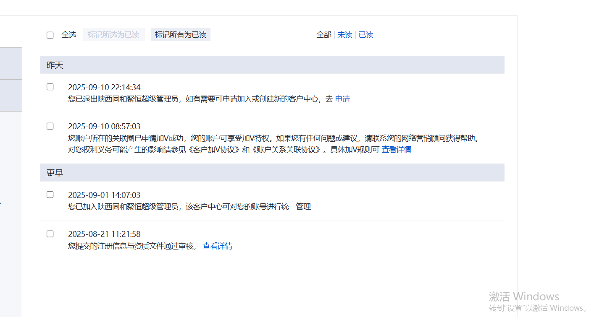Screen dimensions: 594x317
Task: Open the 申请 link to rejoin
Action: (x=342, y=99)
